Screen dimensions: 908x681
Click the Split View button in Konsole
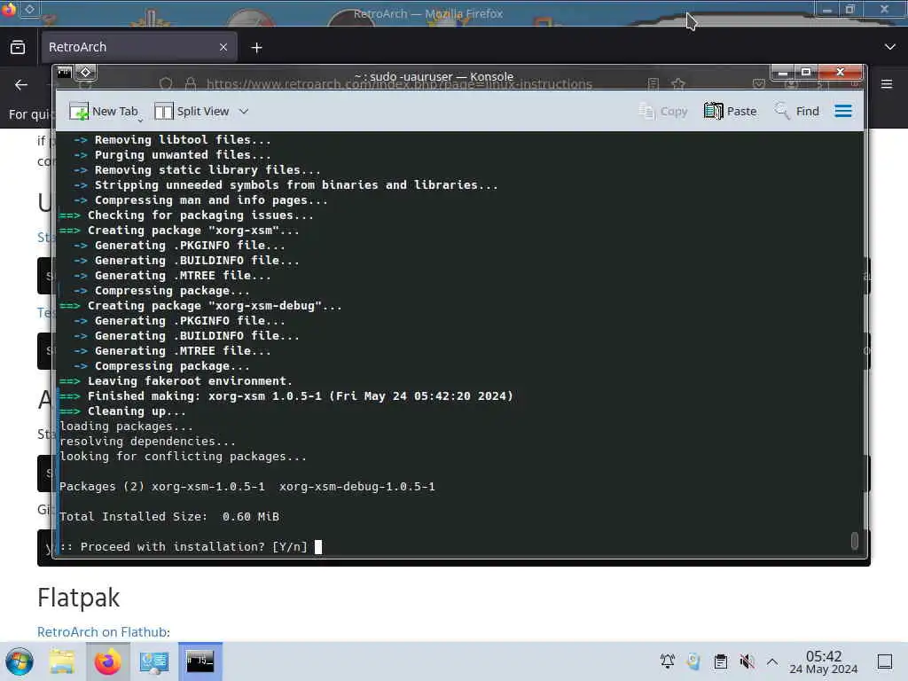[x=192, y=111]
